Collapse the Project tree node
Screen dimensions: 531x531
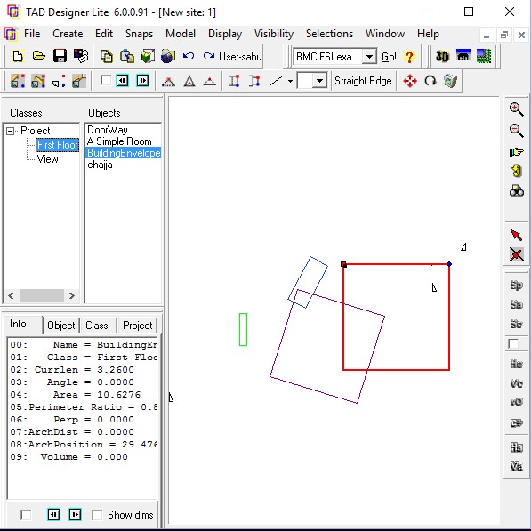click(x=11, y=131)
